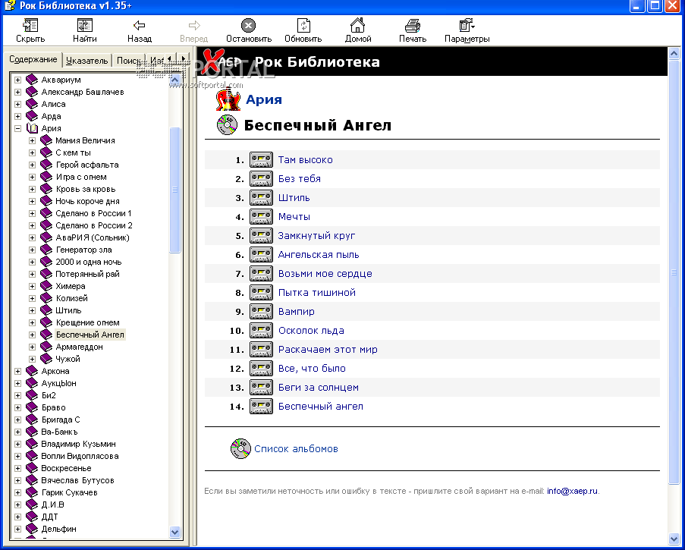Expand the Аркона tree node
685x550 pixels.
point(18,371)
